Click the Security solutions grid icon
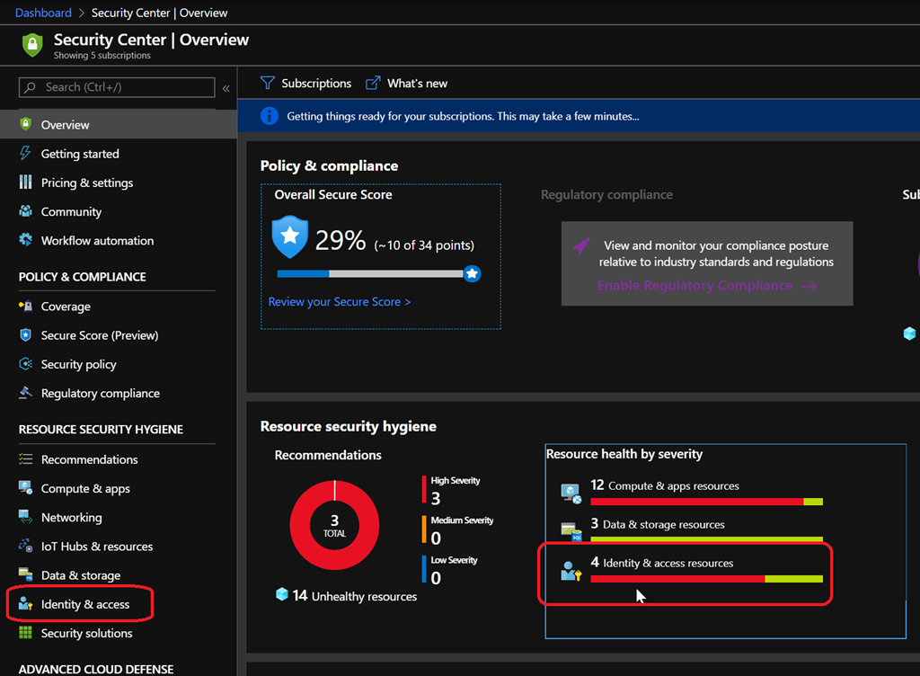The width and height of the screenshot is (920, 676). [x=25, y=633]
